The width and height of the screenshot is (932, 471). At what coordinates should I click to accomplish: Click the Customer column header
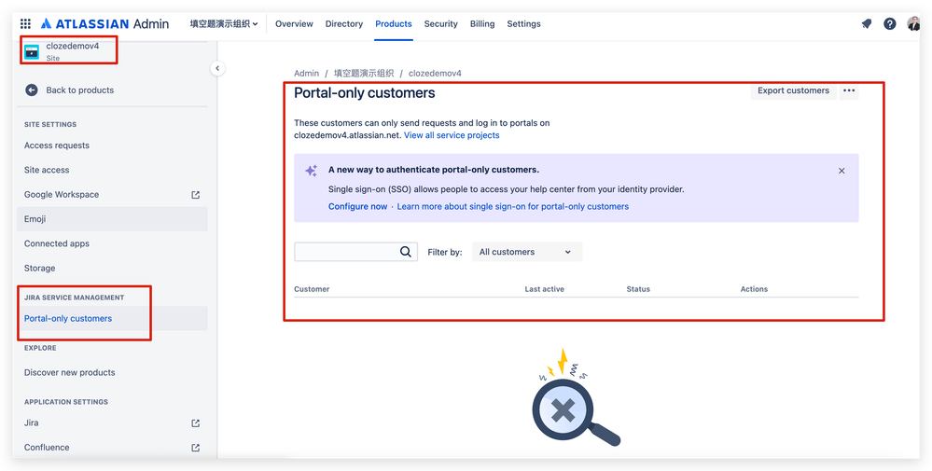(x=312, y=289)
